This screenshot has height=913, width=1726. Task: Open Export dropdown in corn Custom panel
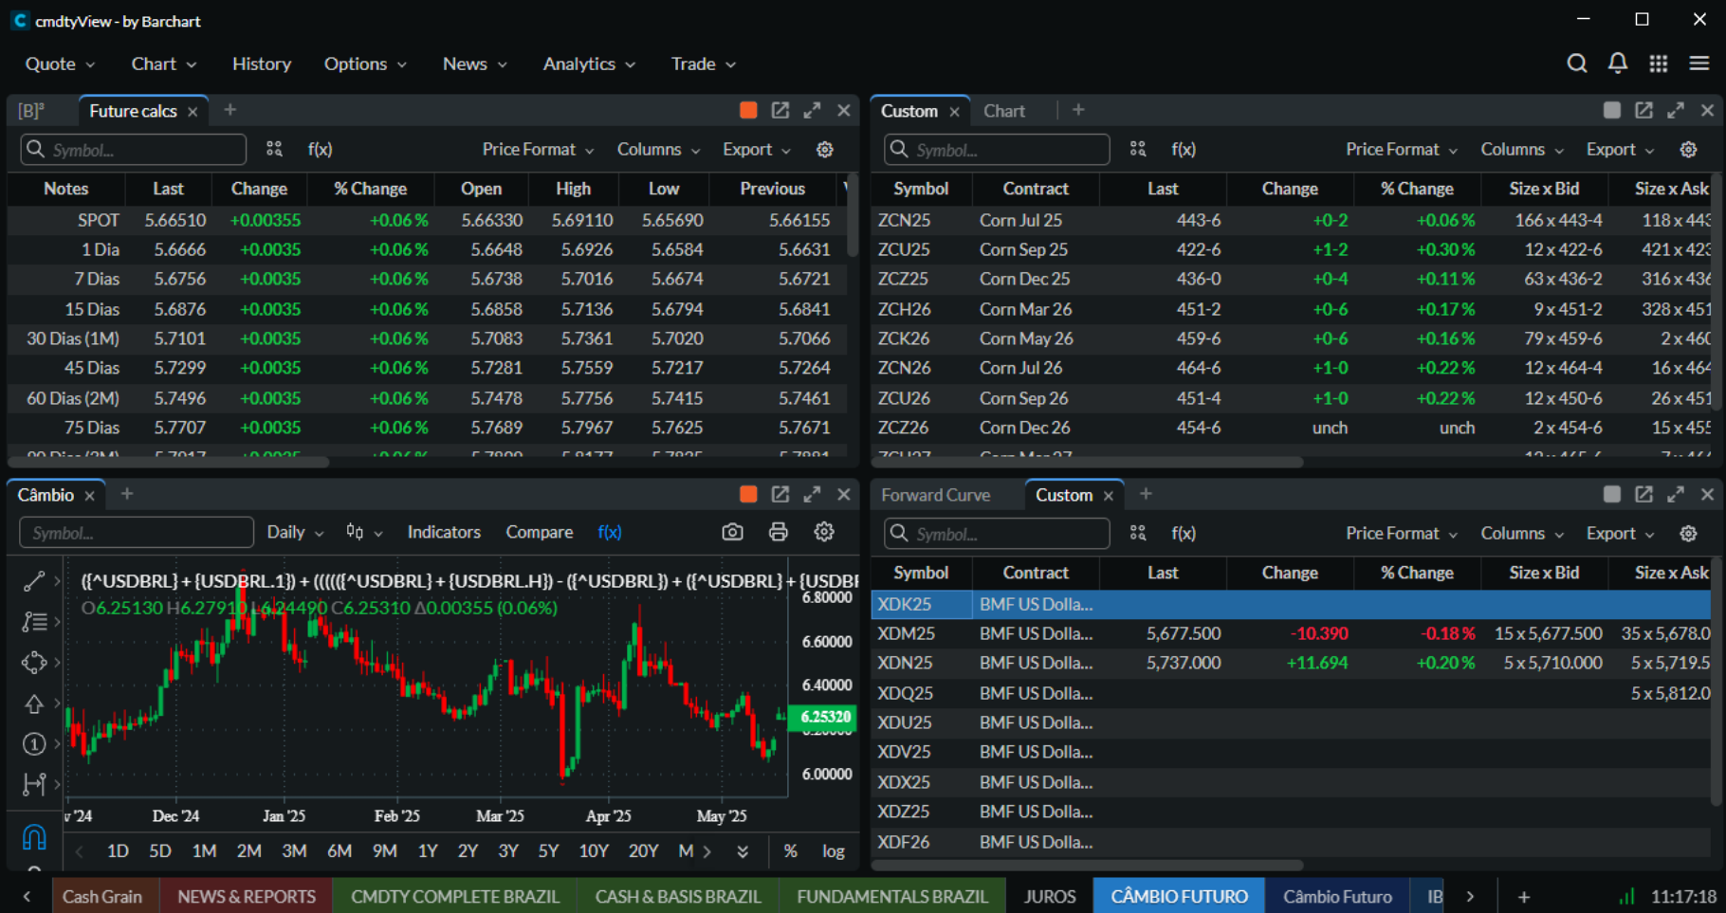pos(1620,149)
